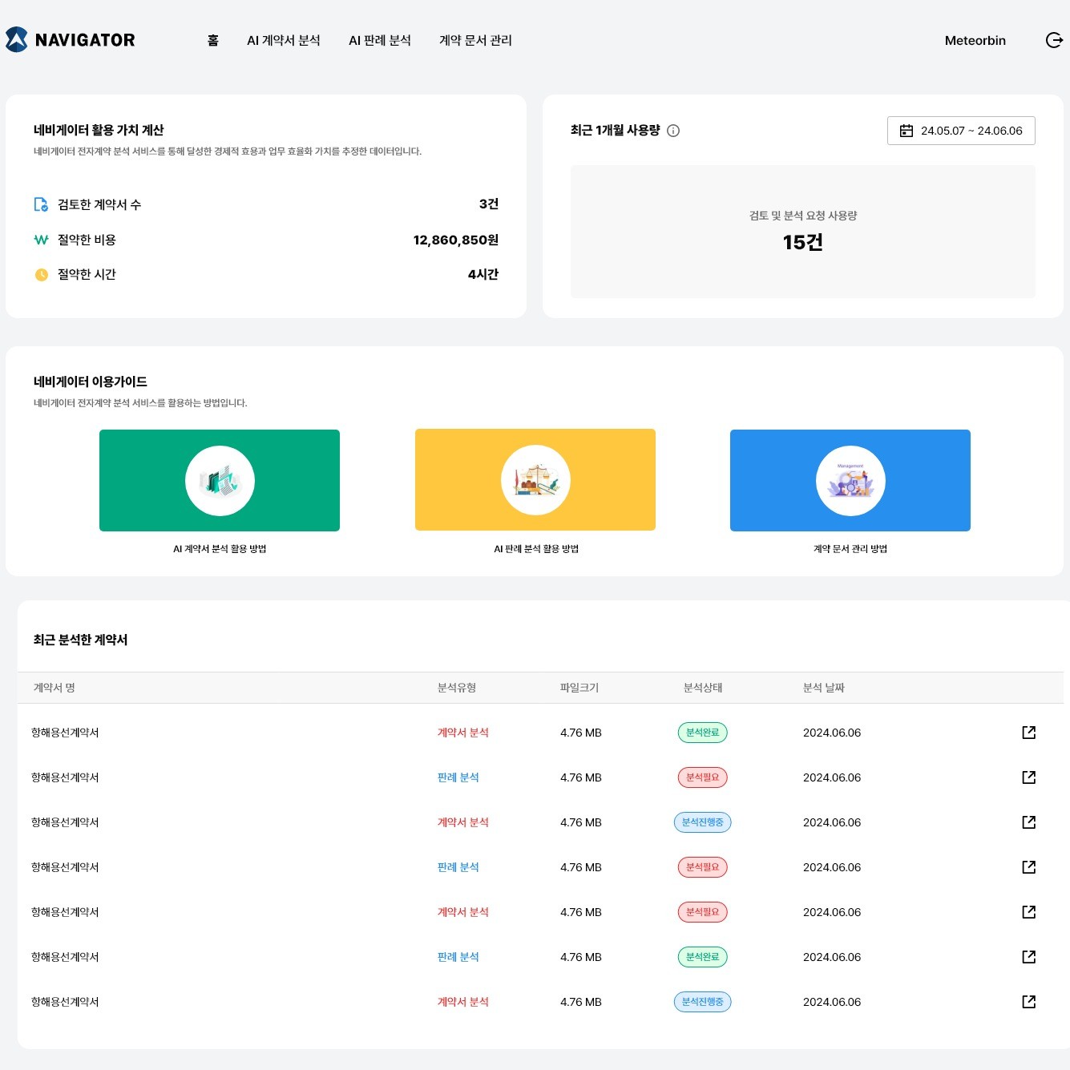1070x1070 pixels.
Task: Open the fifth row's external link icon
Action: [x=1029, y=912]
